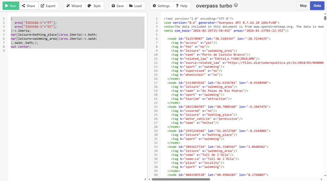Image resolution: width=327 pixels, height=181 pixels.
Task: Open the Help dialog
Action: [182, 6]
